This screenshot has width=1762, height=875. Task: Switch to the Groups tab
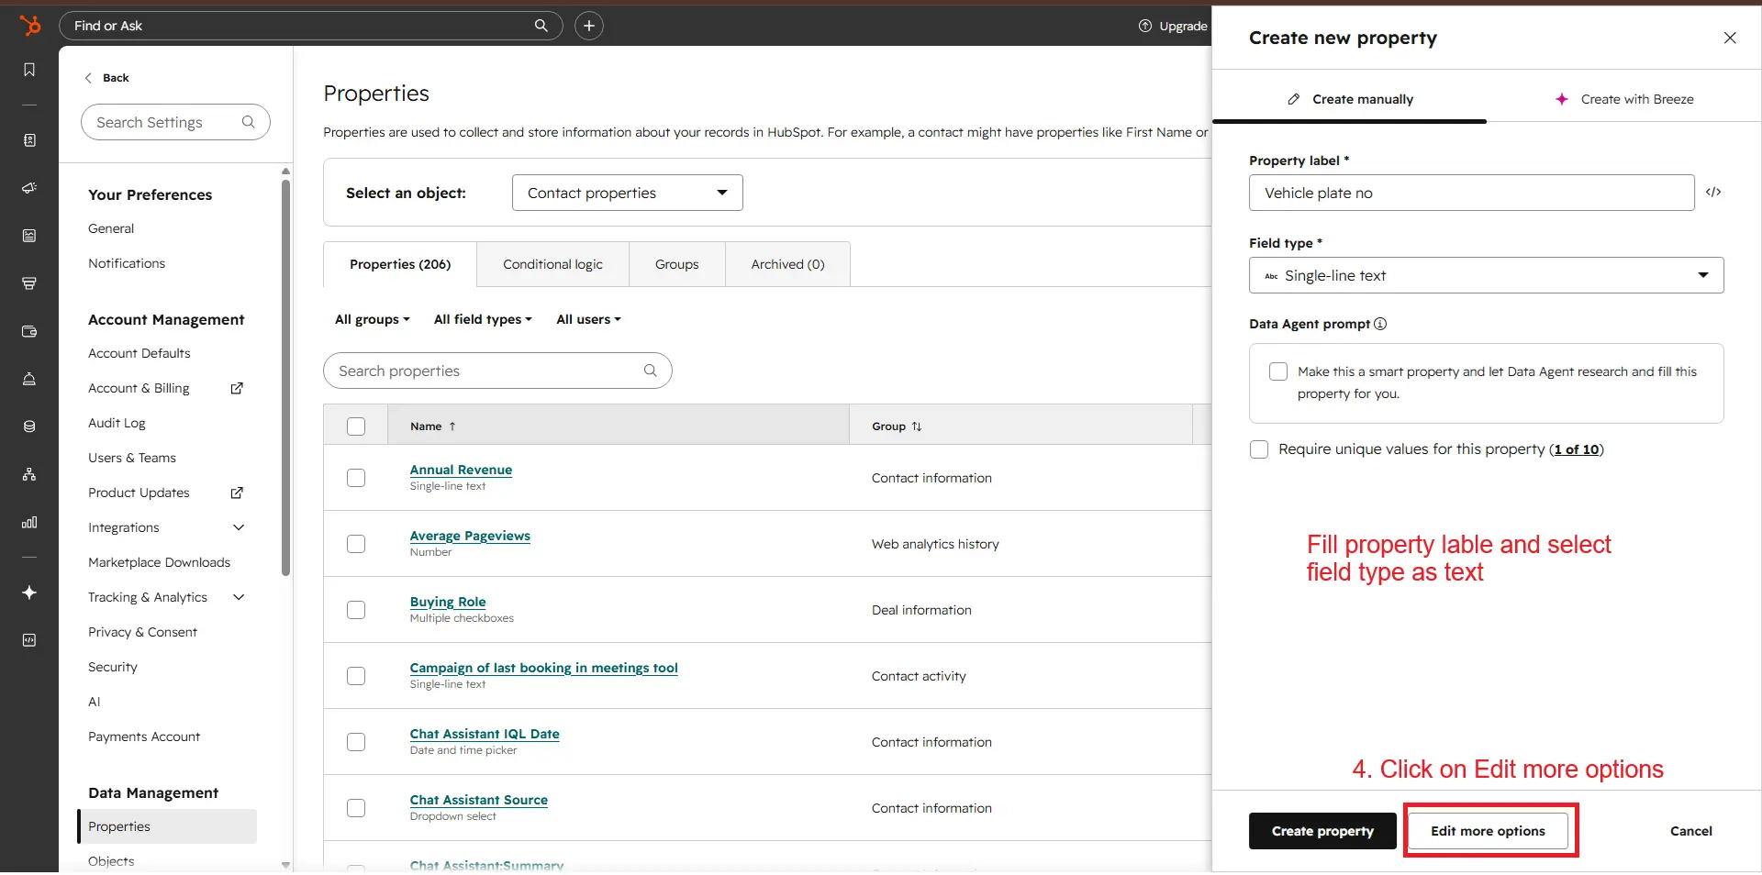point(677,264)
